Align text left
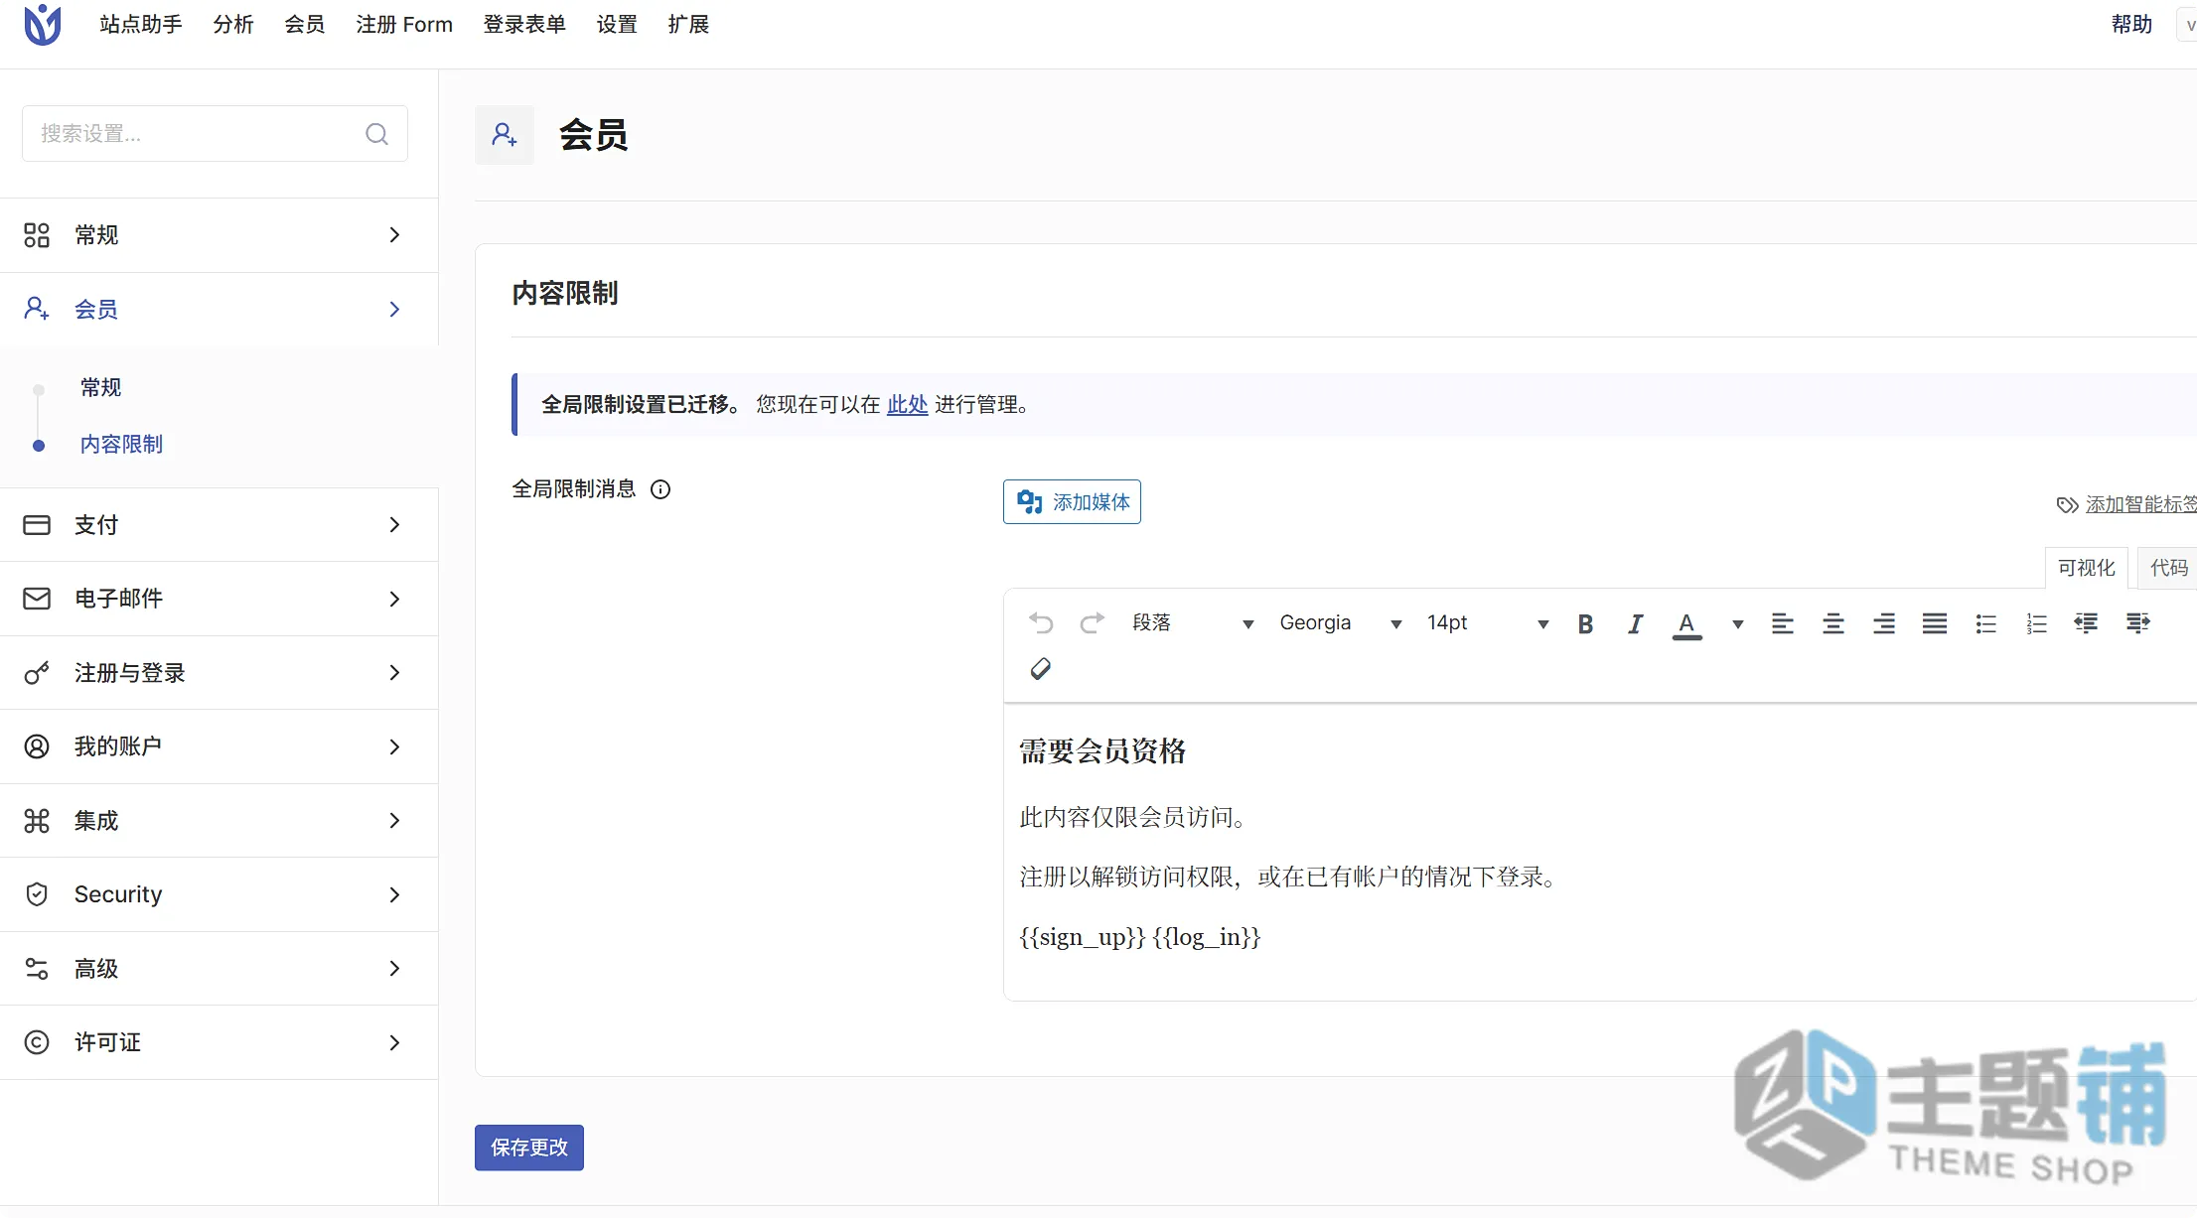 (1783, 623)
